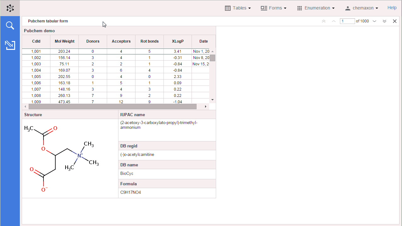Go to previous record with single chevron

click(333, 21)
